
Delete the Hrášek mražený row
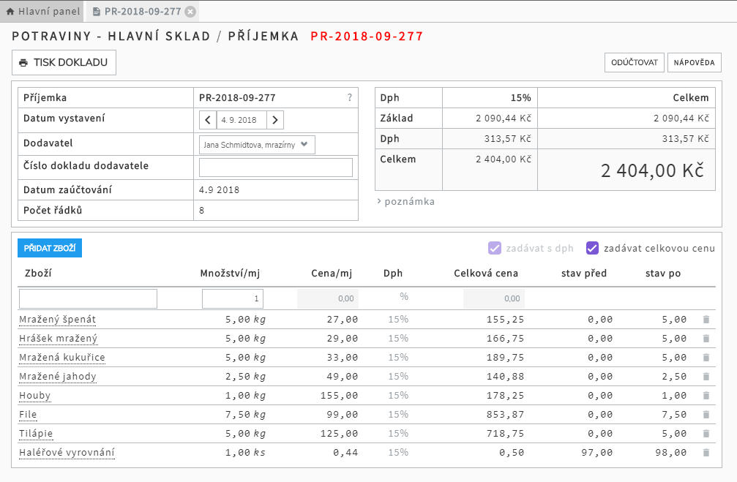tap(706, 339)
